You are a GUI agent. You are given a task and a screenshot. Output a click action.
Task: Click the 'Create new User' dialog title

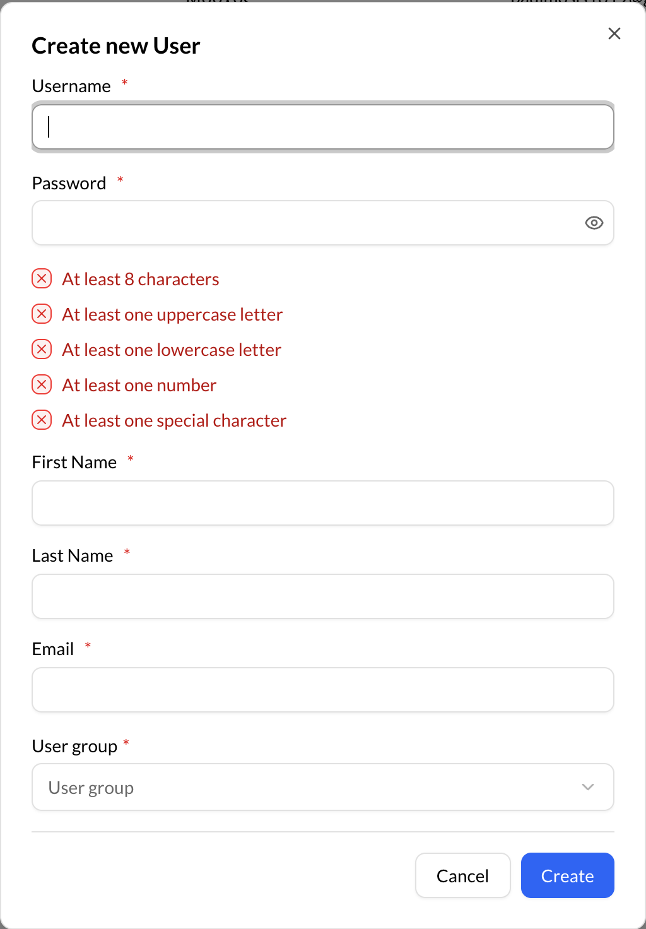[115, 45]
